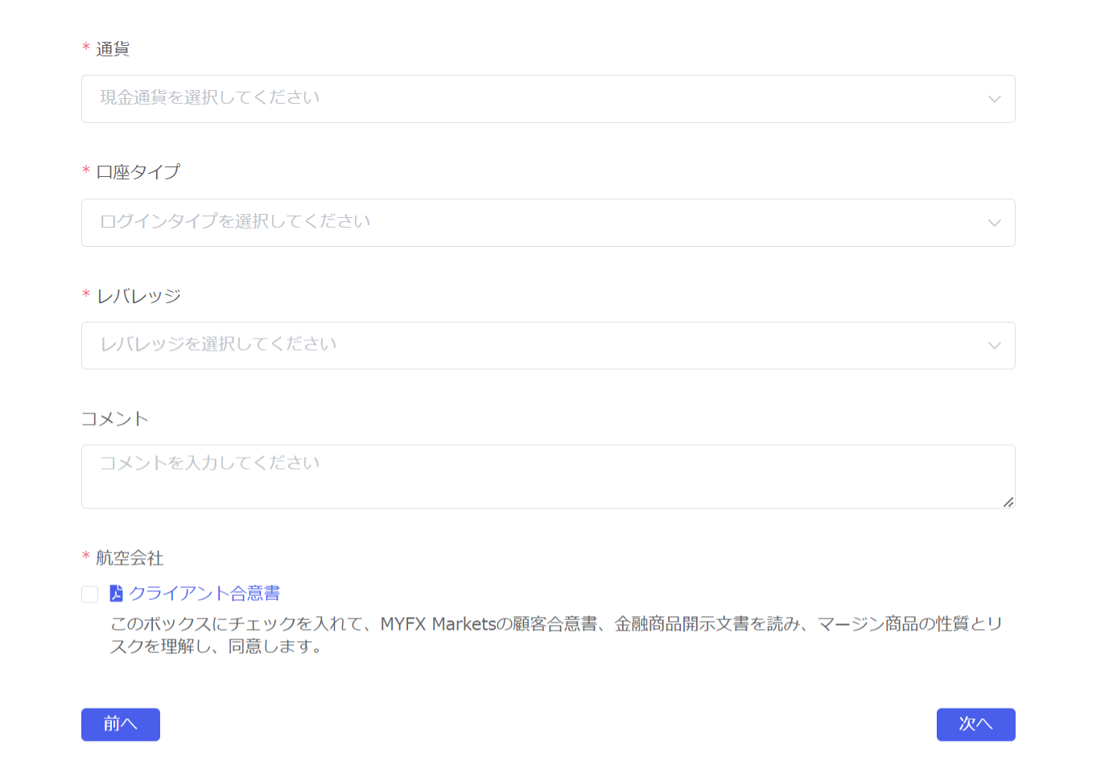The image size is (1113, 781).
Task: Click the chevron arrow on the currency field
Action: coord(994,98)
